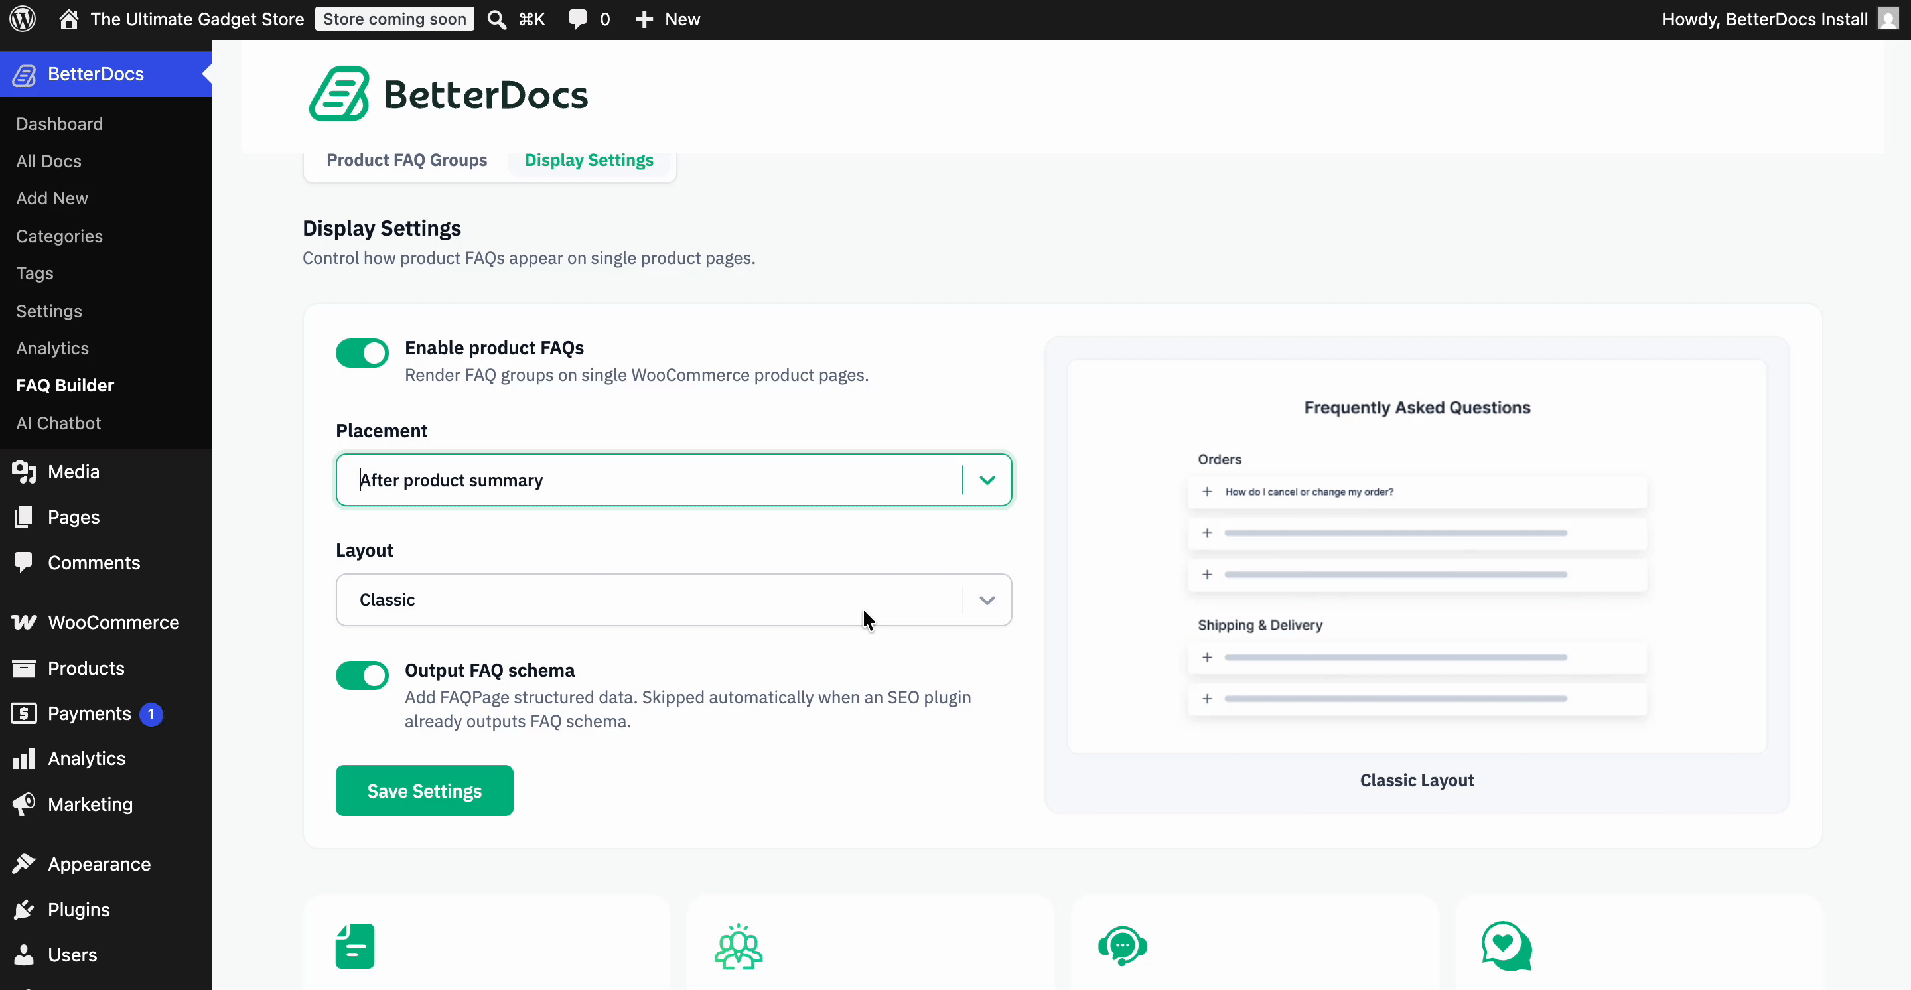Open The Ultimate Gadget Store link

197,19
